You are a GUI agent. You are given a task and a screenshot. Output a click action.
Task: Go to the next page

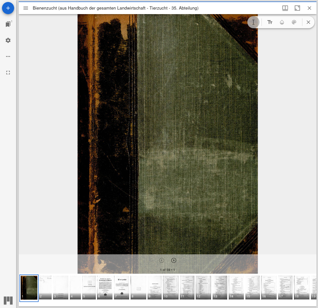[x=174, y=260]
